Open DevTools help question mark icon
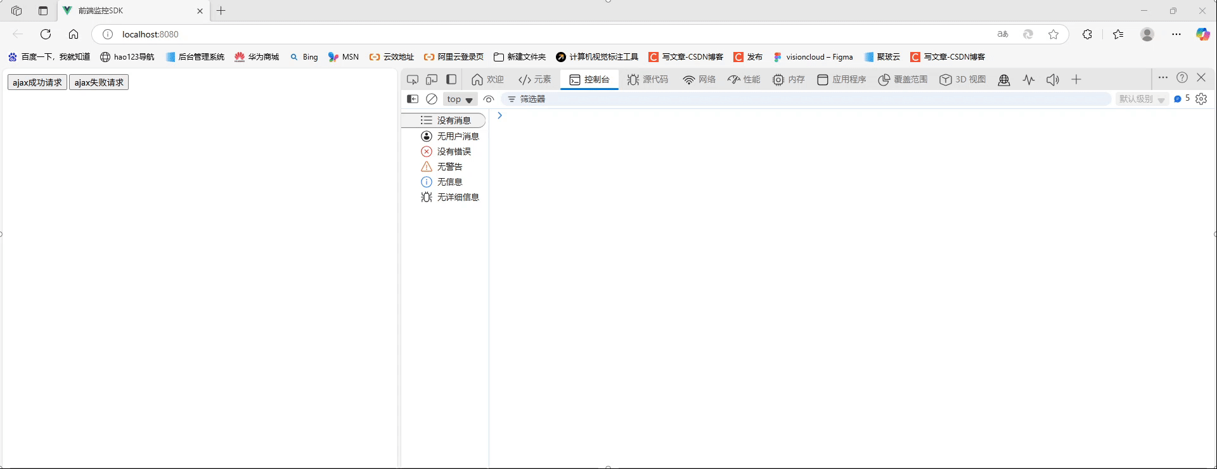Viewport: 1217px width, 469px height. coord(1182,77)
